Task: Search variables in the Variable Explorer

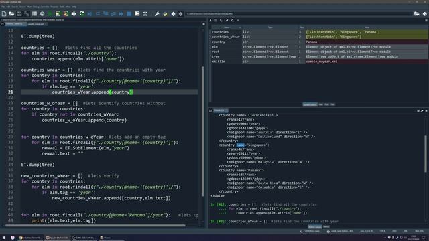Action: [x=233, y=21]
